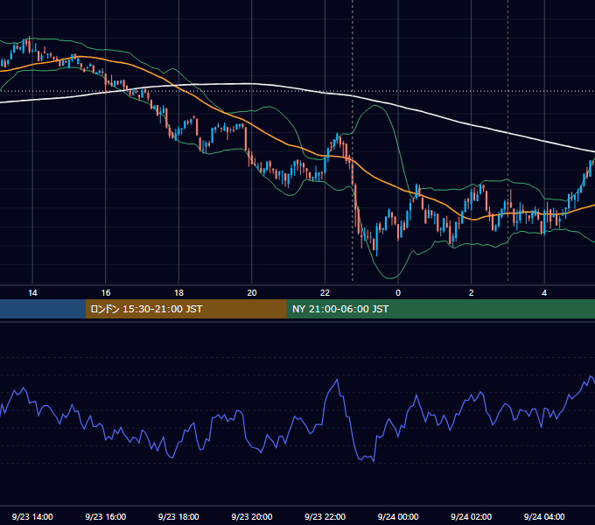595x525 pixels.
Task: Click the 22 hour label on time axis
Action: pos(325,293)
